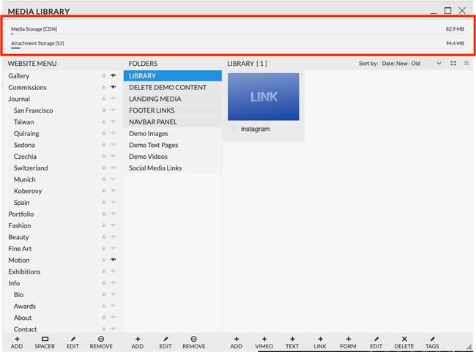Click VIMEO add button in library toolbar
Viewport: 476px width, 352px height.
(264, 340)
